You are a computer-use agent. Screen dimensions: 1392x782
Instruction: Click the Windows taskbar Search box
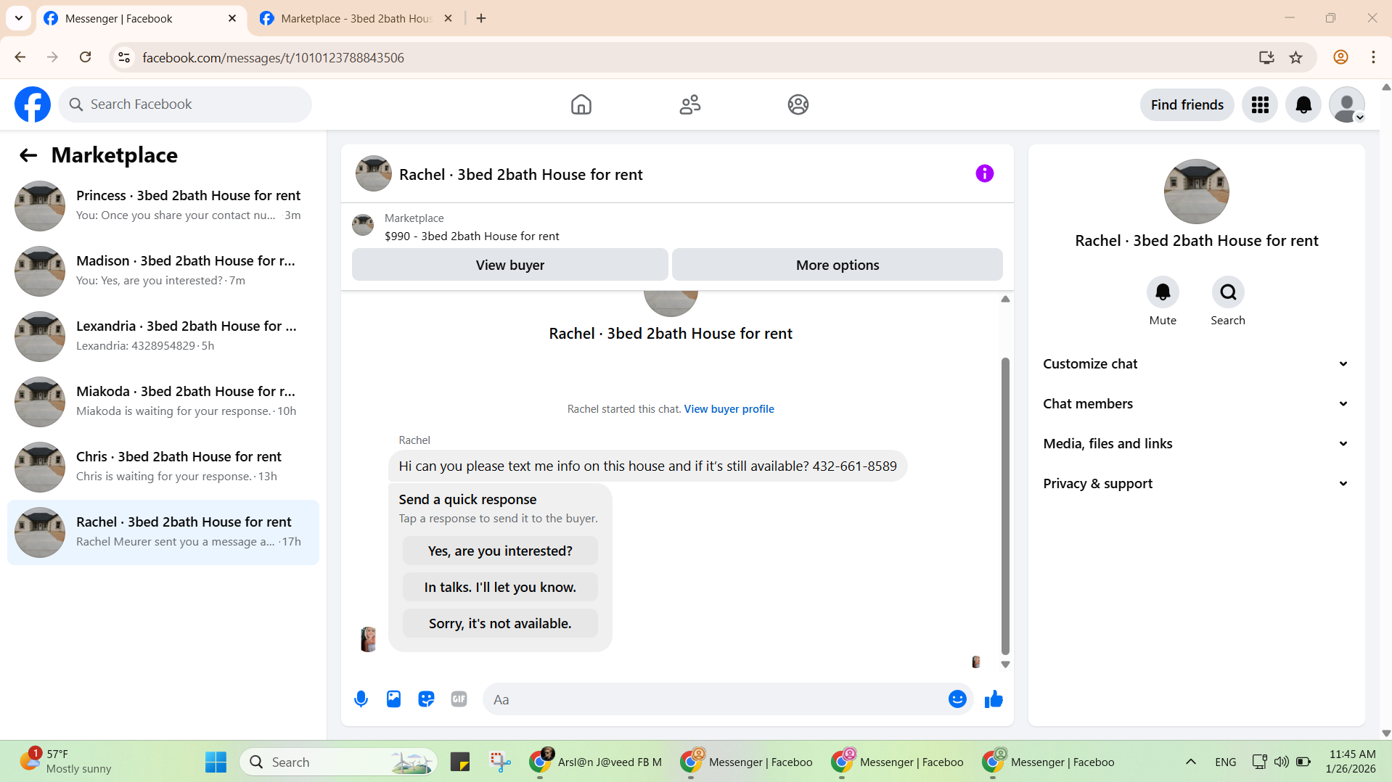(338, 762)
